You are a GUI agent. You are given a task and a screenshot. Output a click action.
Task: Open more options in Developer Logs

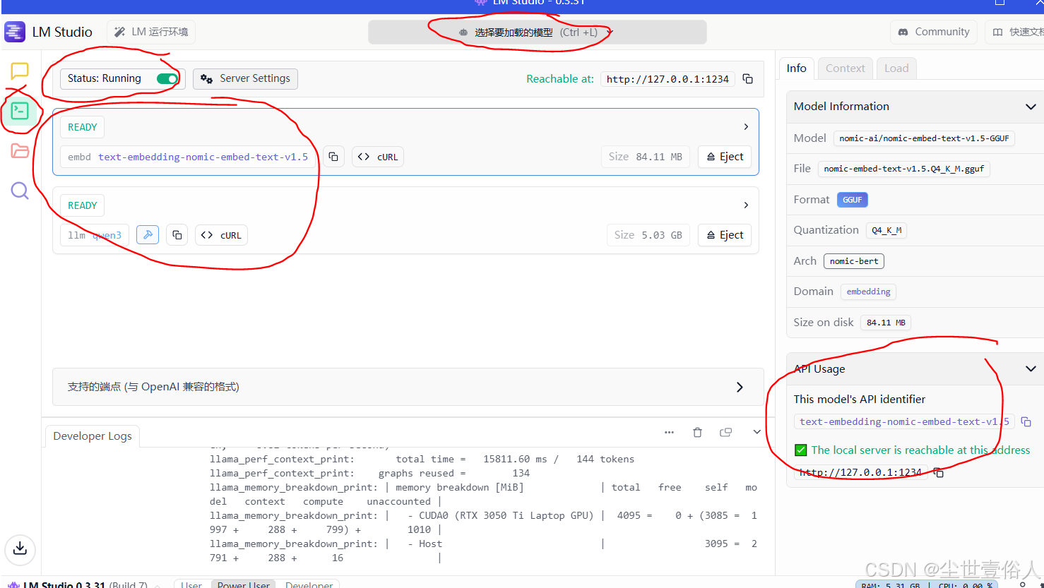[669, 433]
